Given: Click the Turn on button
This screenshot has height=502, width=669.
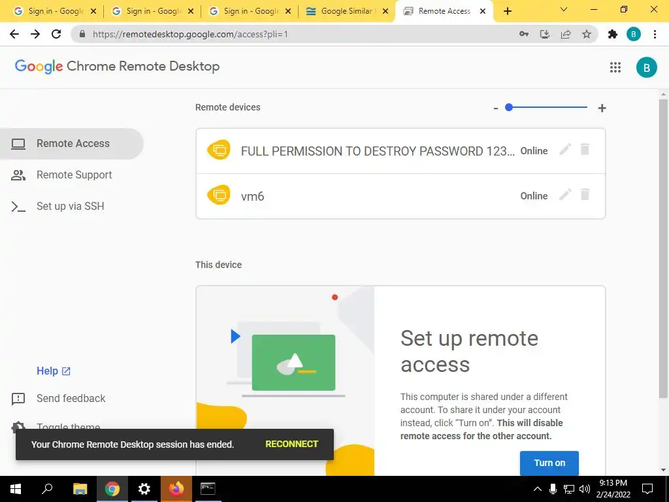Looking at the screenshot, I should [549, 463].
